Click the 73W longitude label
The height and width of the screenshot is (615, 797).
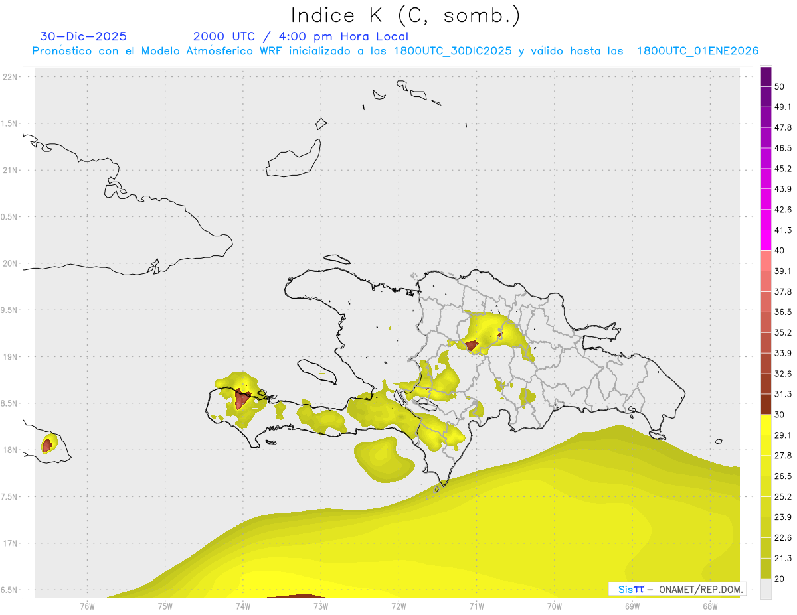[x=321, y=606]
